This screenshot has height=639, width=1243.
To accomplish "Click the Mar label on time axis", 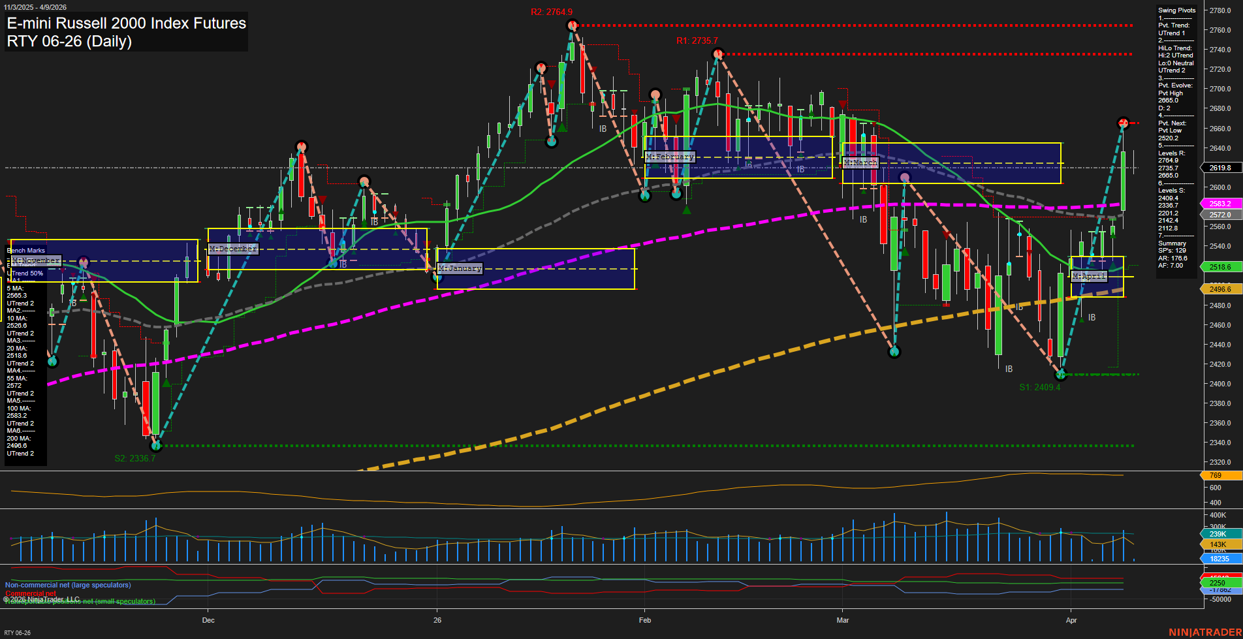I will click(843, 620).
